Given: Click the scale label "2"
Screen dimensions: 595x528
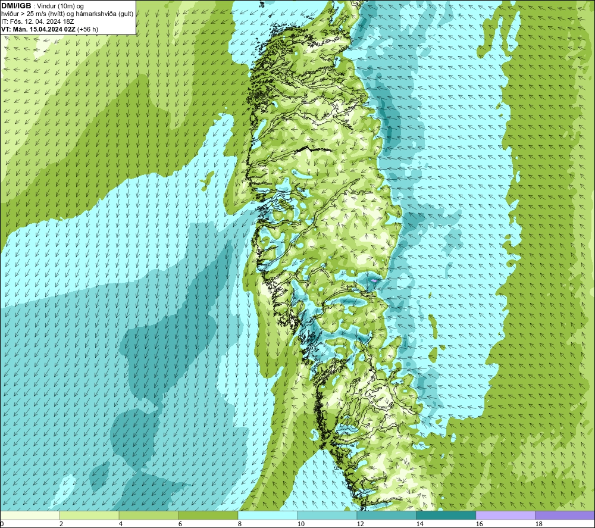Looking at the screenshot, I should (x=61, y=524).
